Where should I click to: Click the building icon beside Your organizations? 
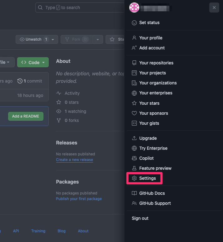[x=134, y=83]
